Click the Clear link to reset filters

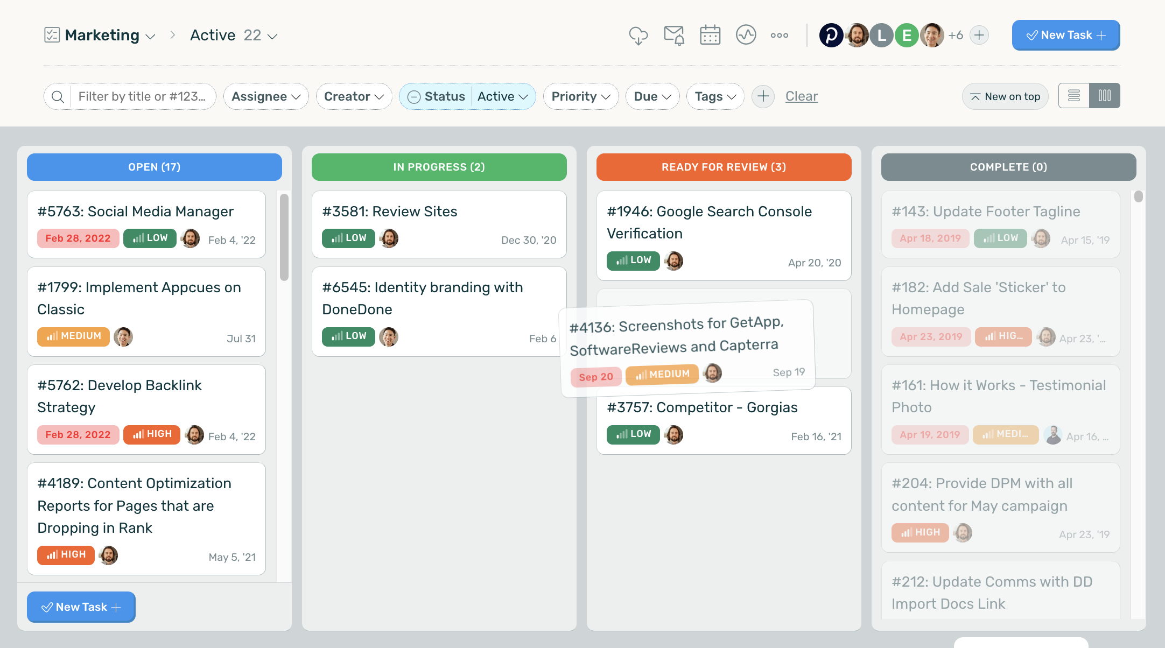tap(801, 96)
